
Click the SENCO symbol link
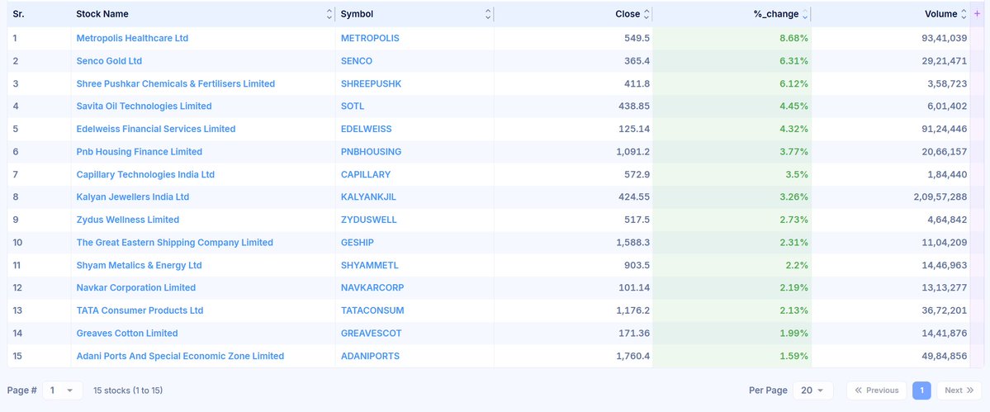point(357,60)
